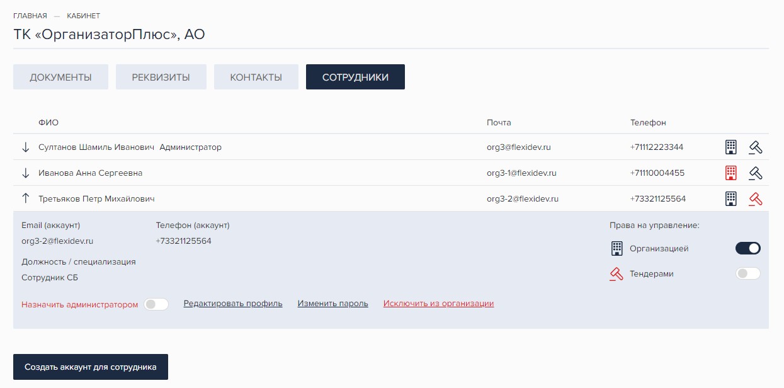Click red building icon for Иванова

coord(730,173)
